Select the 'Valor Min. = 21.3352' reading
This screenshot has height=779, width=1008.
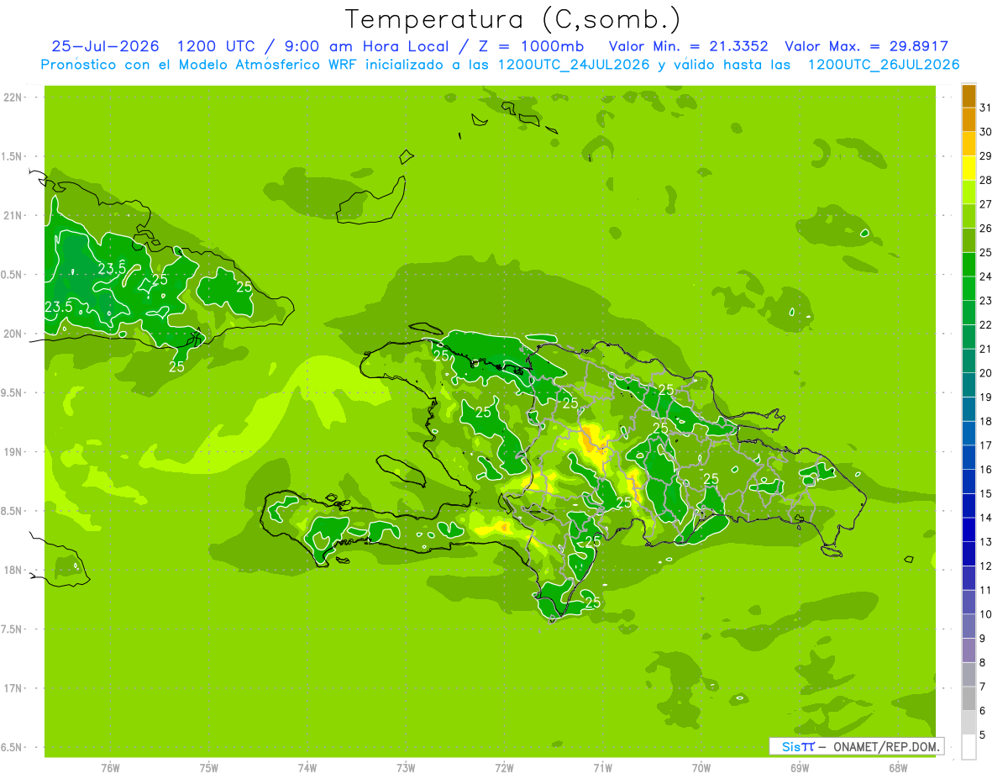pyautogui.click(x=688, y=46)
